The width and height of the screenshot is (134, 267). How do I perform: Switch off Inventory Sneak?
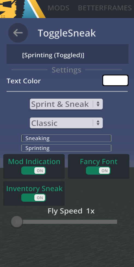click(x=34, y=198)
